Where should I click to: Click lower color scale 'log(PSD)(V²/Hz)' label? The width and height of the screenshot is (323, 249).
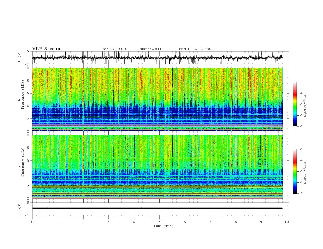(x=305, y=173)
